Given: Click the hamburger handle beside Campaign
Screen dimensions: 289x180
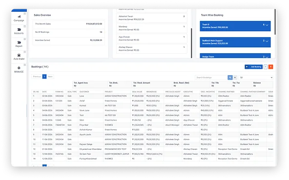Looking at the screenshot, I should [25, 14].
